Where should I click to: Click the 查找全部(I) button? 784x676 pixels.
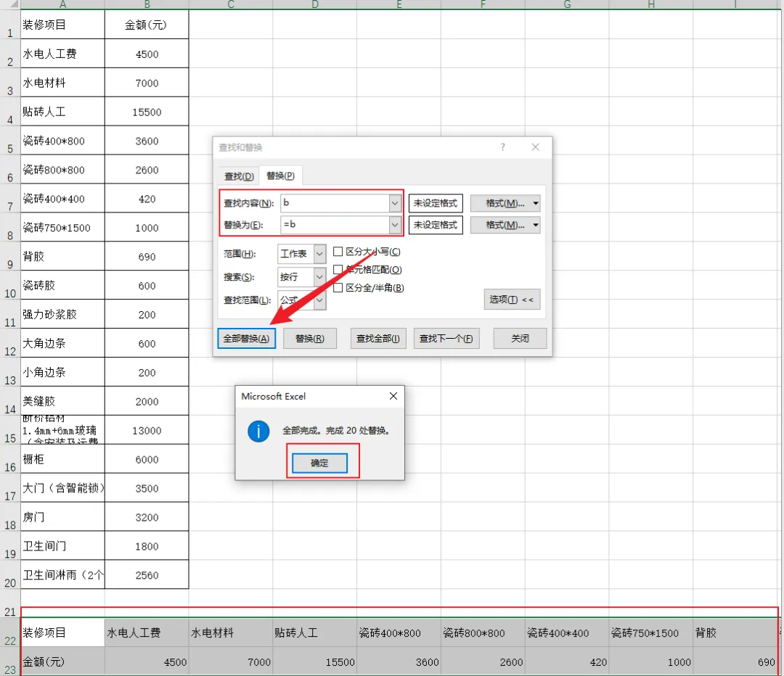pyautogui.click(x=378, y=338)
